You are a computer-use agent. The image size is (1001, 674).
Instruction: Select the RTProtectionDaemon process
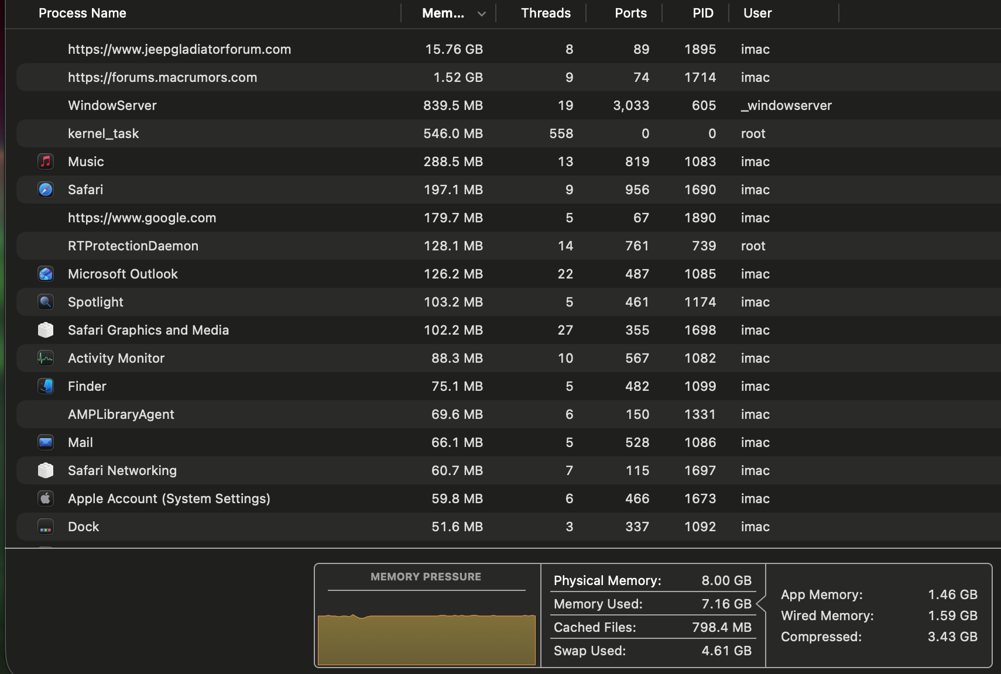tap(133, 246)
